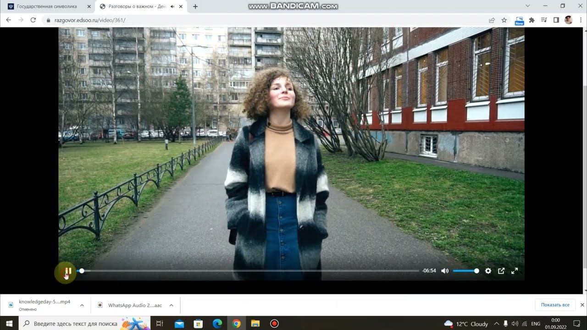Viewport: 587px width, 330px height.
Task: Expand the tab search chevron
Action: 528,6
